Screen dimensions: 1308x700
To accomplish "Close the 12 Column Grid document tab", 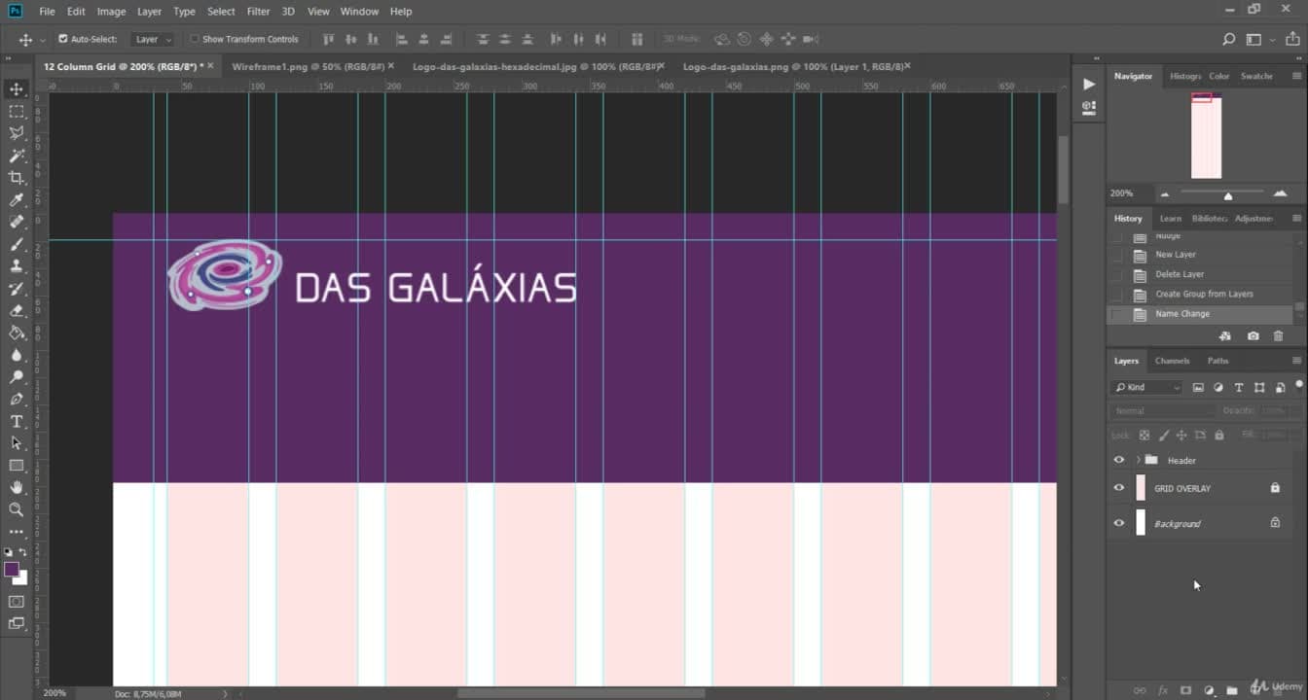I will (x=211, y=66).
